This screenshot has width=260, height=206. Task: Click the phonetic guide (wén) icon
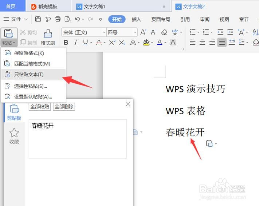click(175, 32)
